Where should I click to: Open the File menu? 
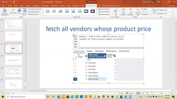[3, 6]
